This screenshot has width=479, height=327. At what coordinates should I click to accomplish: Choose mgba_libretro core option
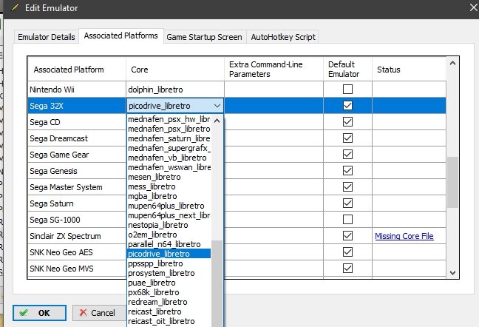[x=169, y=196]
